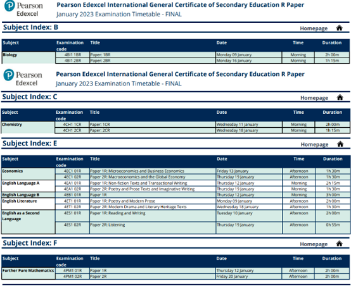
Task: Click duration 3h 00m for English Language B
Action: (333, 195)
